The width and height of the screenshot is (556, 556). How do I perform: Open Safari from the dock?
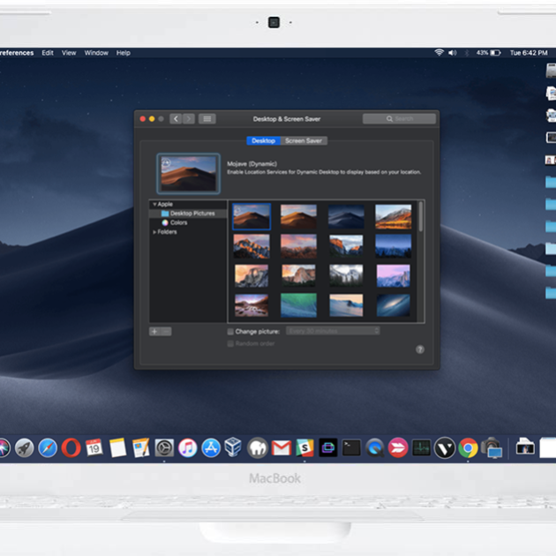[48, 447]
